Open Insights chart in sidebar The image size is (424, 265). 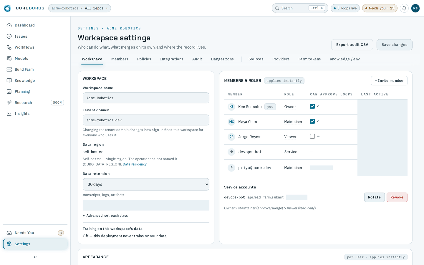click(x=35, y=114)
